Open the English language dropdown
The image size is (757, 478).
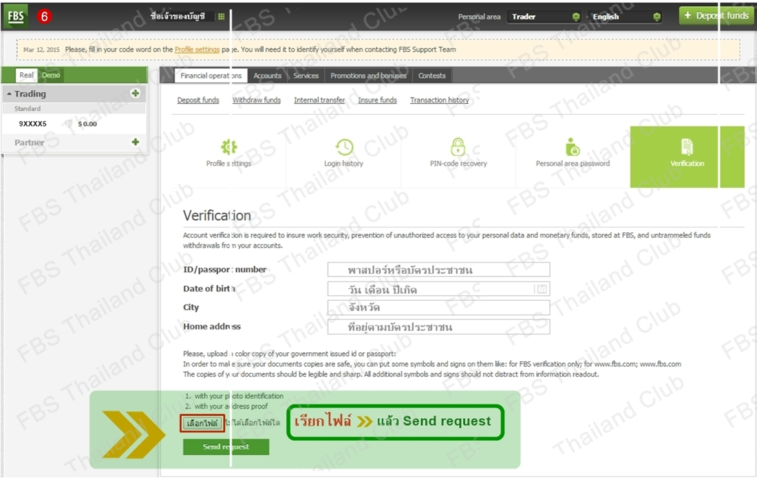[x=625, y=17]
